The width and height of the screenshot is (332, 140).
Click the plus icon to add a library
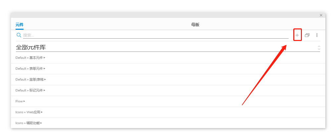pos(297,35)
